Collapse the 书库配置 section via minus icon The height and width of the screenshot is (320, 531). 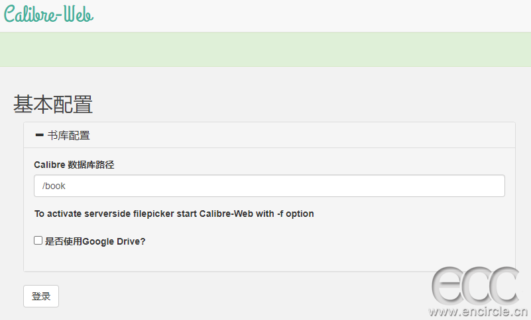[x=40, y=135]
